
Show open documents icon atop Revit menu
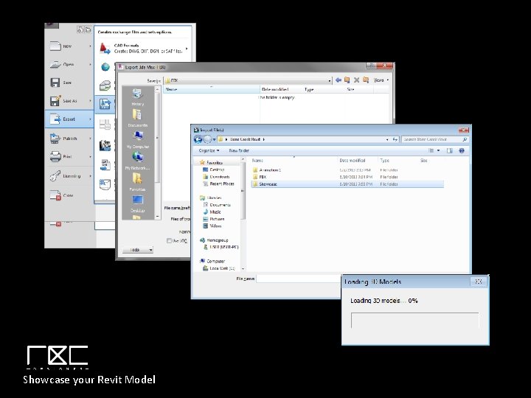(x=88, y=29)
